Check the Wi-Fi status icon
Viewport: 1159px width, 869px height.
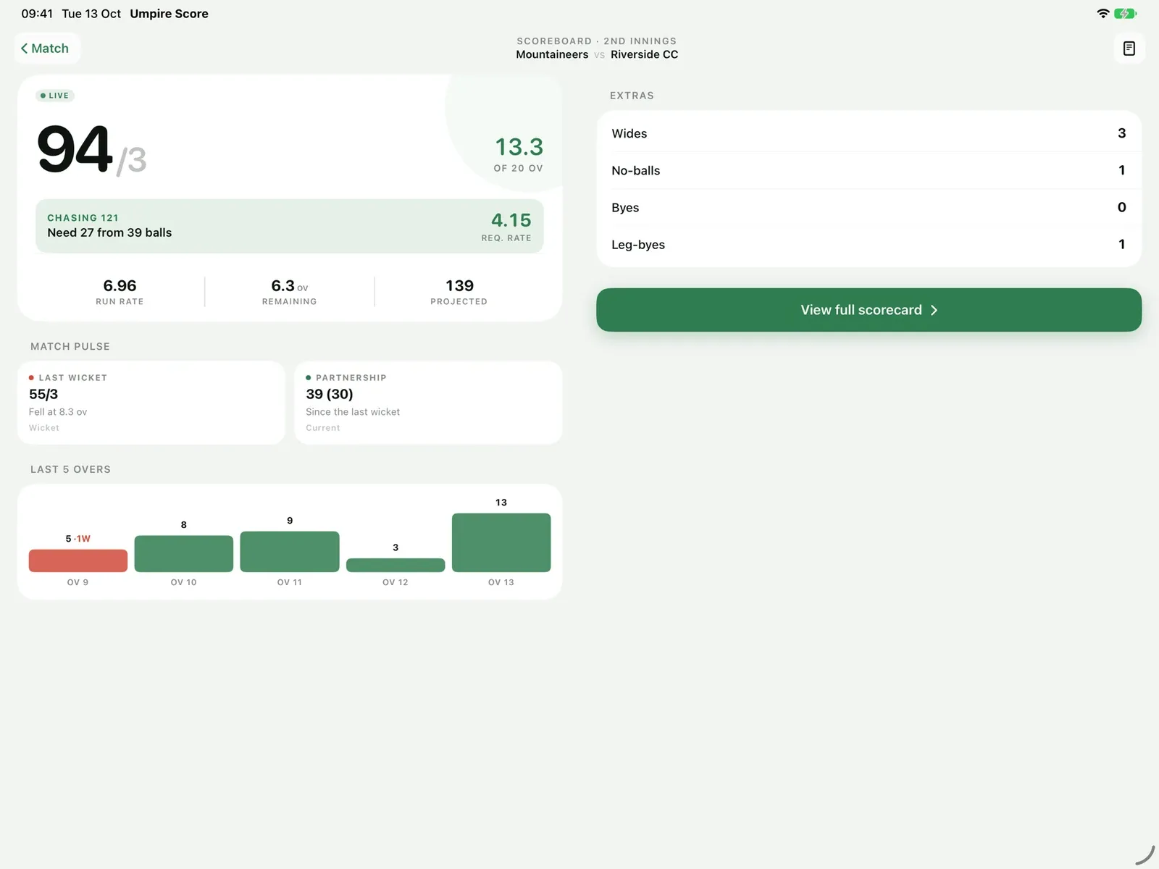pyautogui.click(x=1102, y=14)
